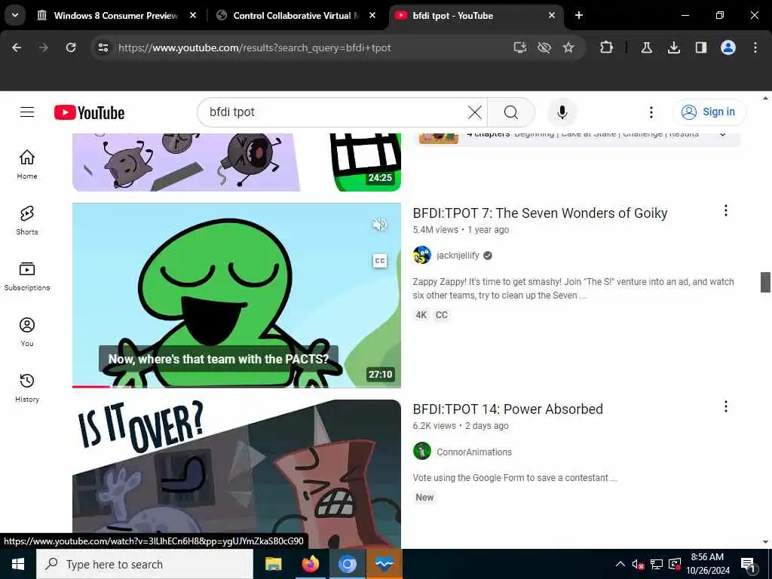The height and width of the screenshot is (579, 772).
Task: Open the 24:25 video thumbnail
Action: [x=236, y=162]
